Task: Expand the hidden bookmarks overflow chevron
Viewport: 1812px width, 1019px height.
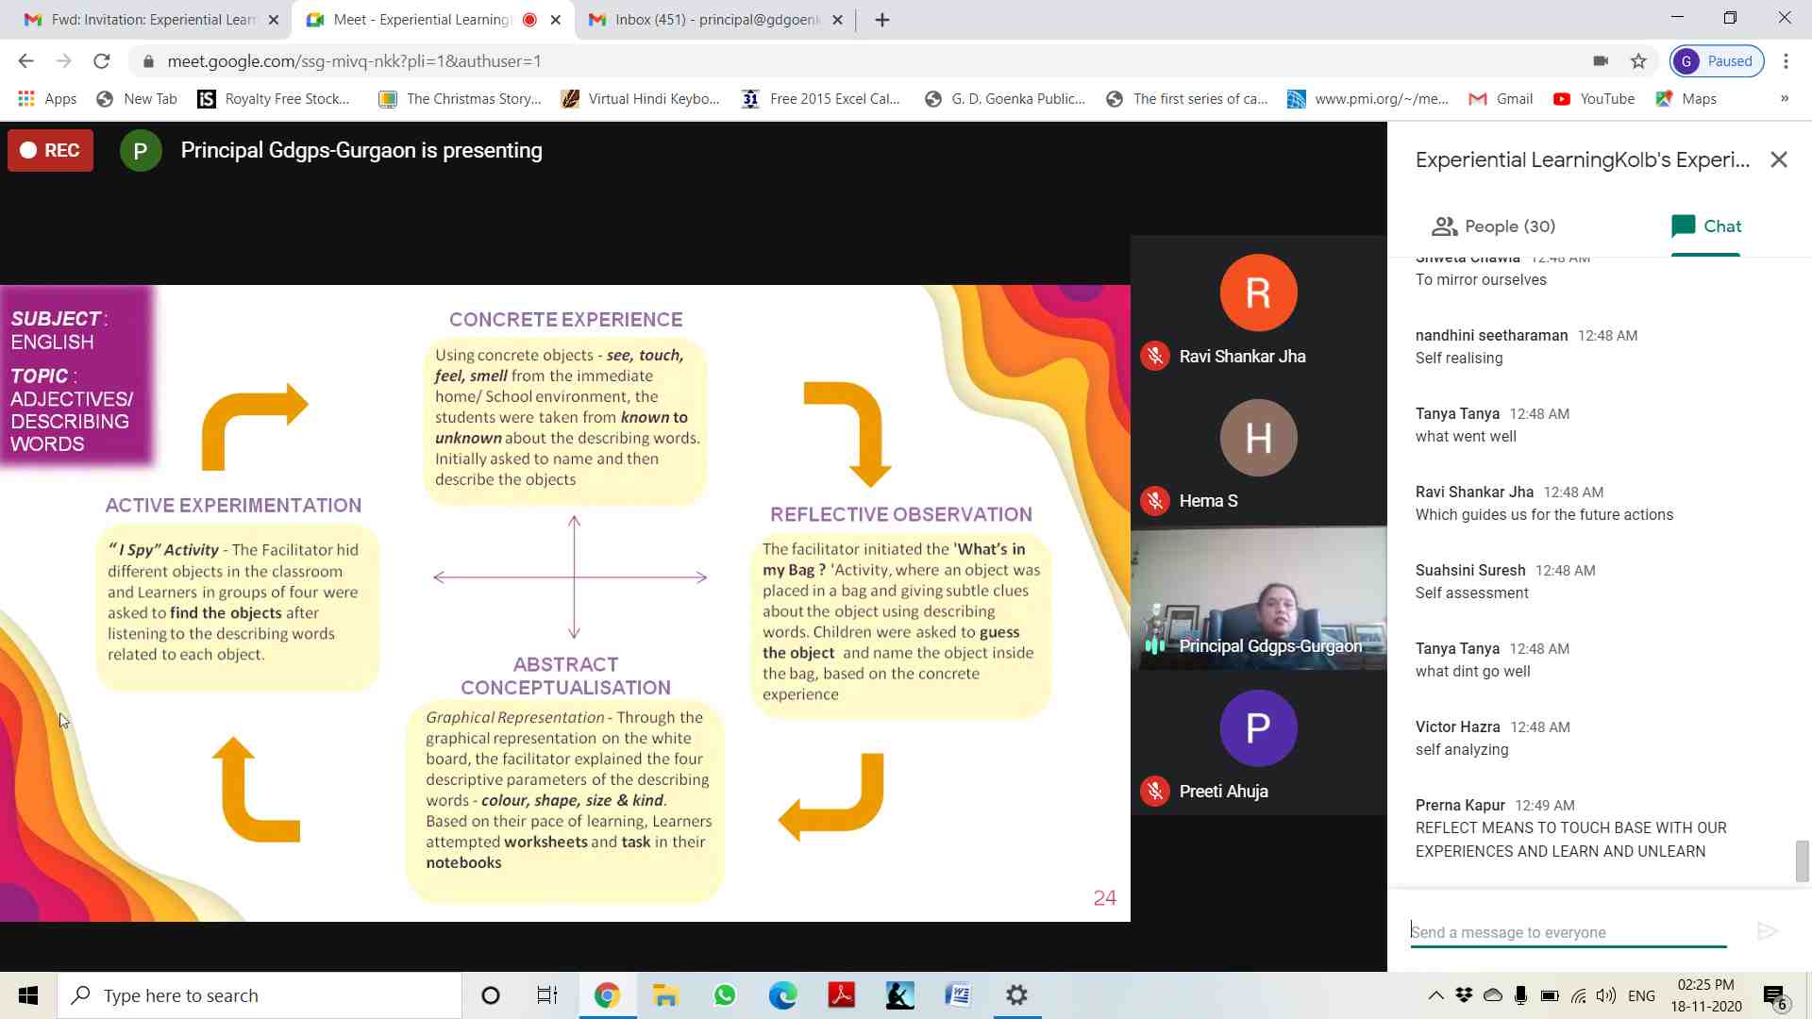Action: coord(1784,99)
